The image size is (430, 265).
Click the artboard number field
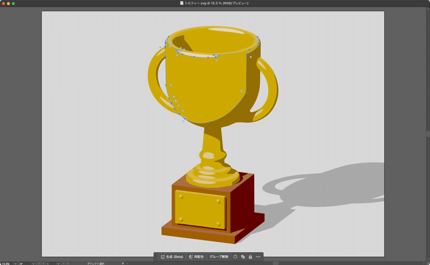[x=51, y=263]
